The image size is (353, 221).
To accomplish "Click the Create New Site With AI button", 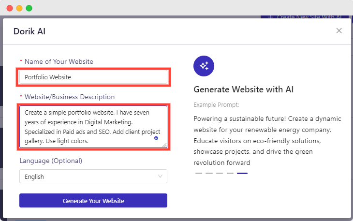I will click(305, 17).
